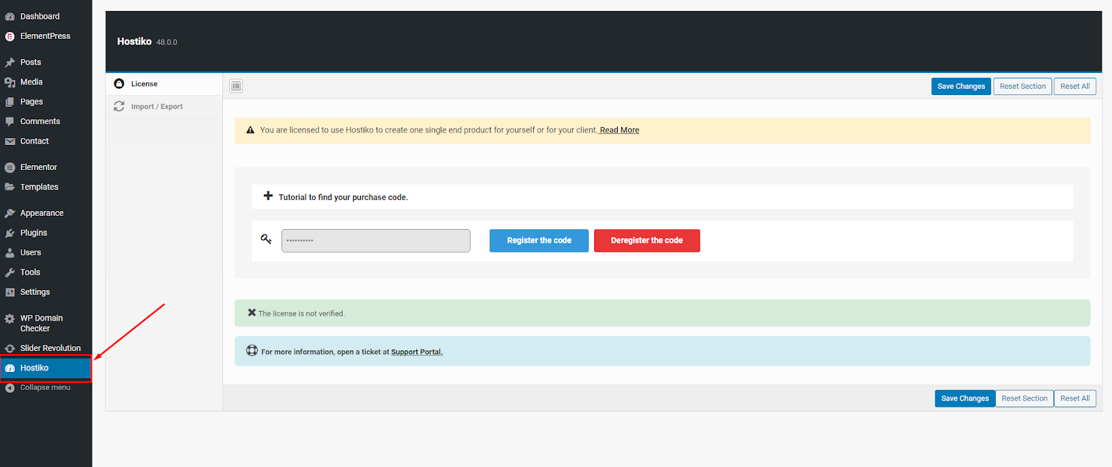
Task: Click the Media library icon
Action: click(10, 82)
